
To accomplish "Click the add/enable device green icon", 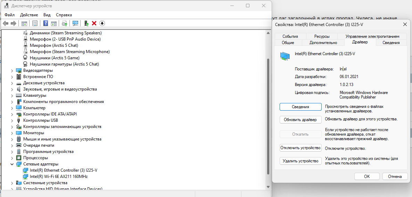I will coord(86,23).
